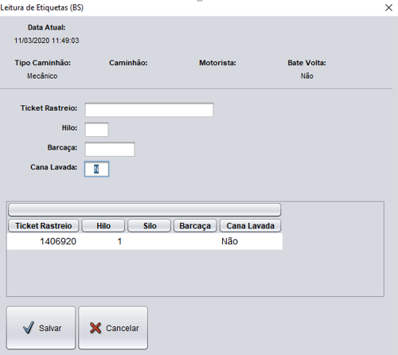Sort by Ticket Rastreio column header
398x355 pixels.
(x=44, y=226)
